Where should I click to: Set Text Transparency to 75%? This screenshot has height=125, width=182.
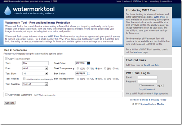tap(88, 68)
